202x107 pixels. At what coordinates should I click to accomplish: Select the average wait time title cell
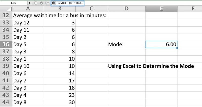coord(60,16)
